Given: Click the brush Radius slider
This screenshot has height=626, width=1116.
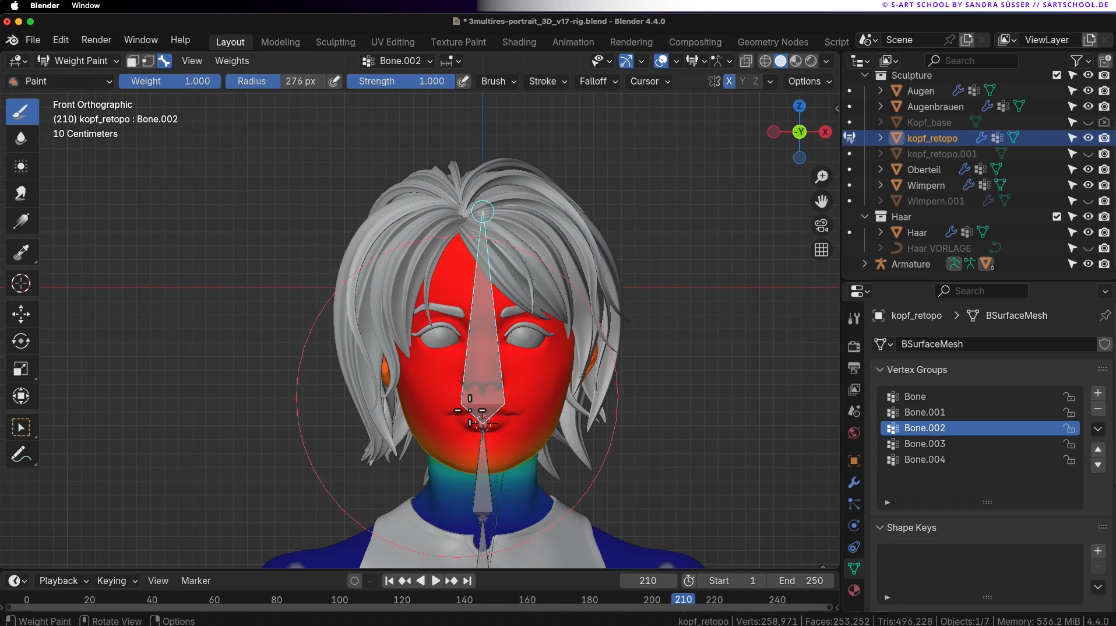Looking at the screenshot, I should pyautogui.click(x=275, y=82).
